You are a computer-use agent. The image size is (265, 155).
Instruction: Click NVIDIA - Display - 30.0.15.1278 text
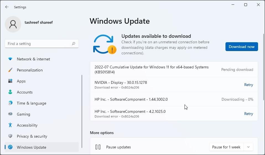click(121, 82)
